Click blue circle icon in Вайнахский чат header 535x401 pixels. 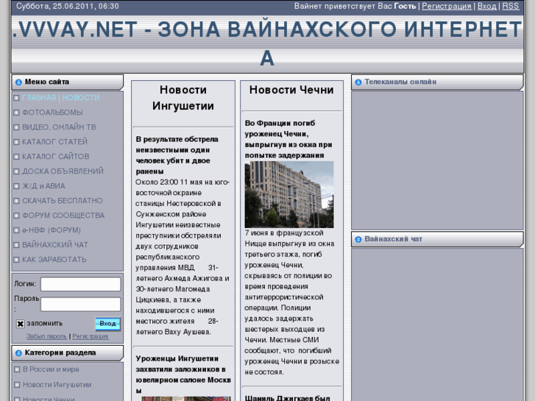point(358,239)
